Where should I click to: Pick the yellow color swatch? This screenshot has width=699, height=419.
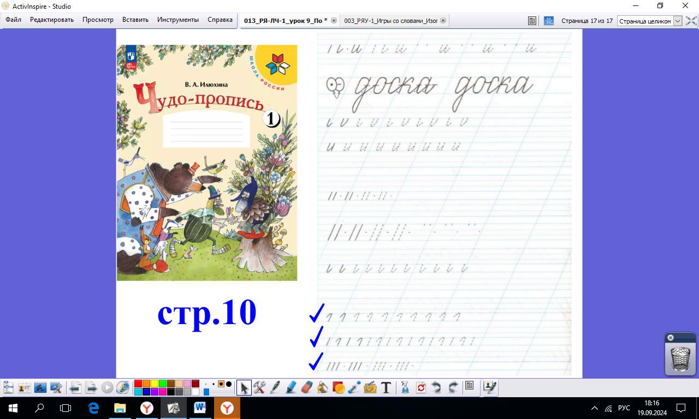point(155,384)
